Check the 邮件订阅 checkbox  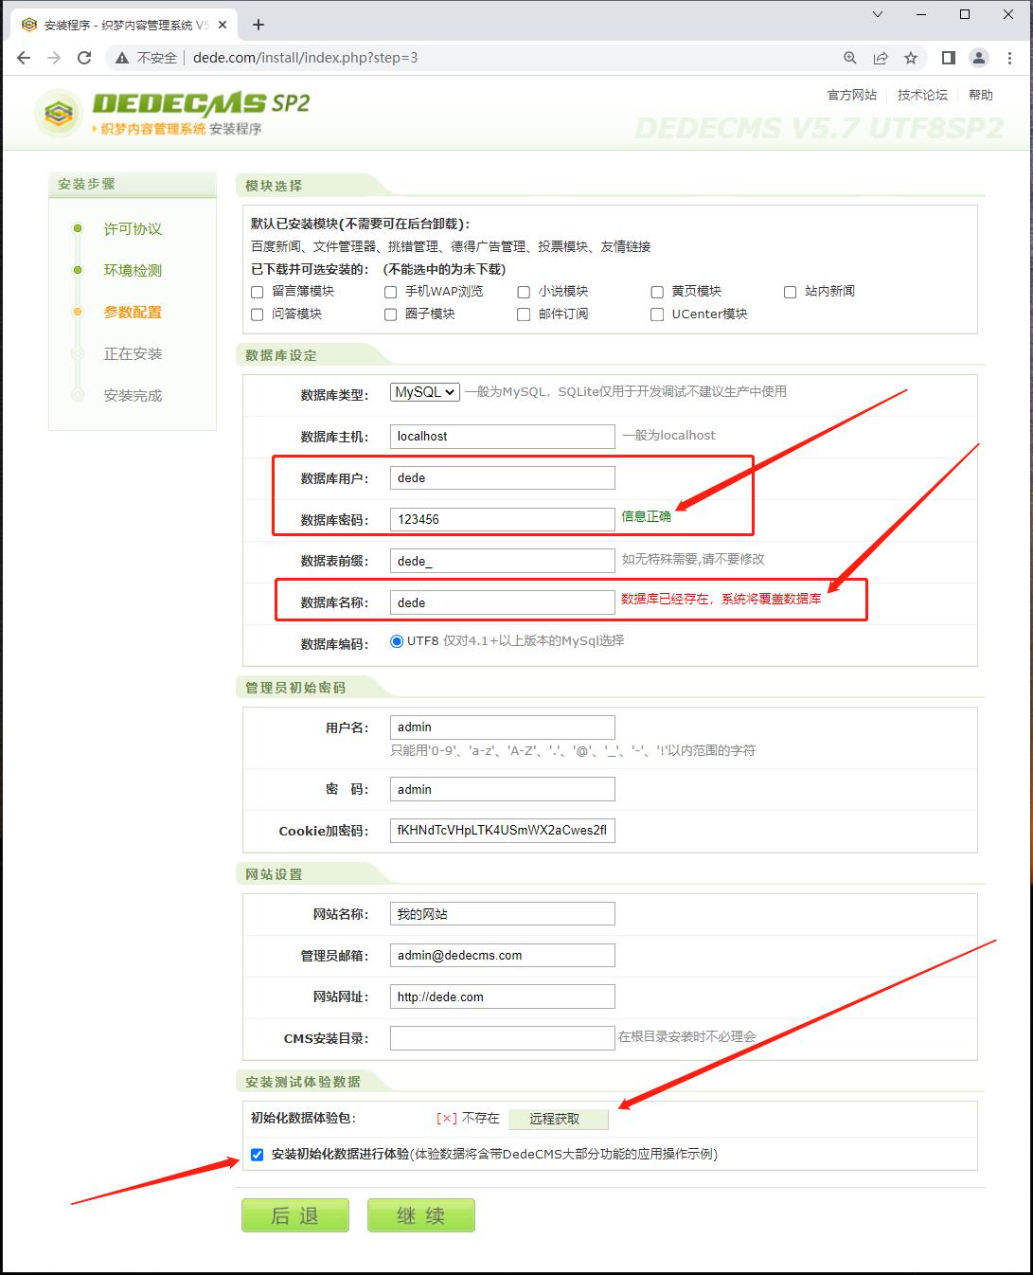pyautogui.click(x=524, y=314)
